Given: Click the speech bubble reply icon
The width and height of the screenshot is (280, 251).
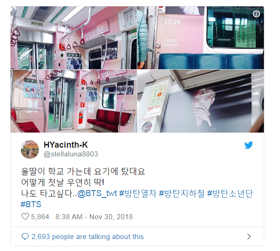Looking at the screenshot, I should click(x=25, y=237).
